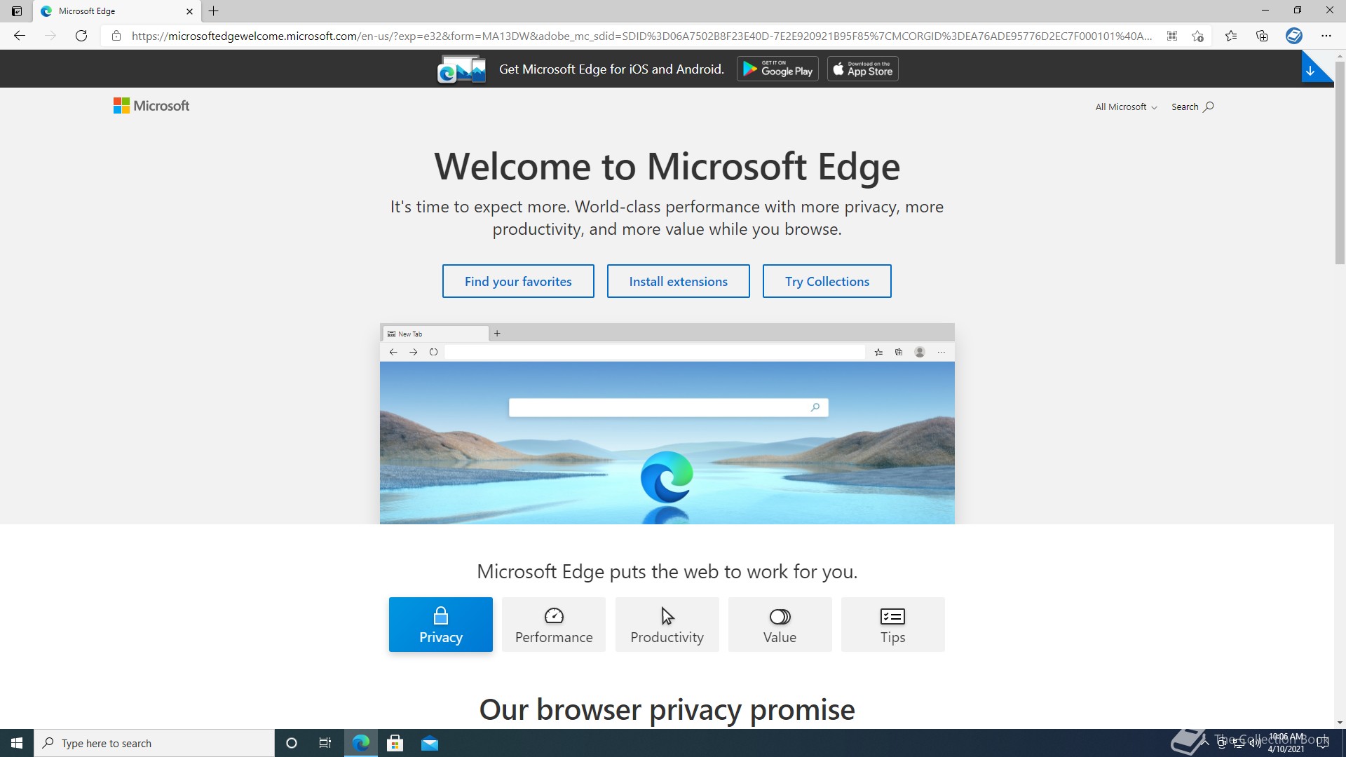Select the Tips tab
Image resolution: width=1346 pixels, height=757 pixels.
point(893,625)
